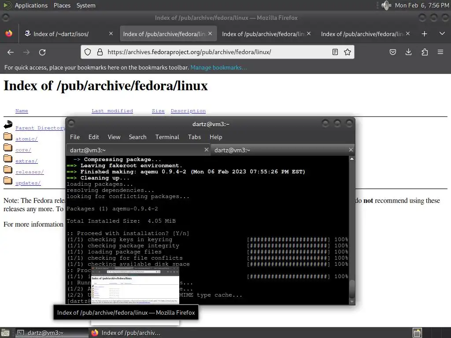Open a new Firefox tab
Viewport: 451px width, 338px height.
pos(424,34)
